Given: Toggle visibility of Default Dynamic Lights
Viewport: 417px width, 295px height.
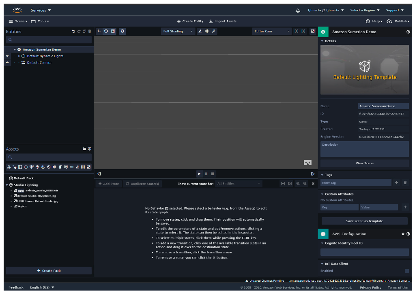Looking at the screenshot, I should coord(7,56).
